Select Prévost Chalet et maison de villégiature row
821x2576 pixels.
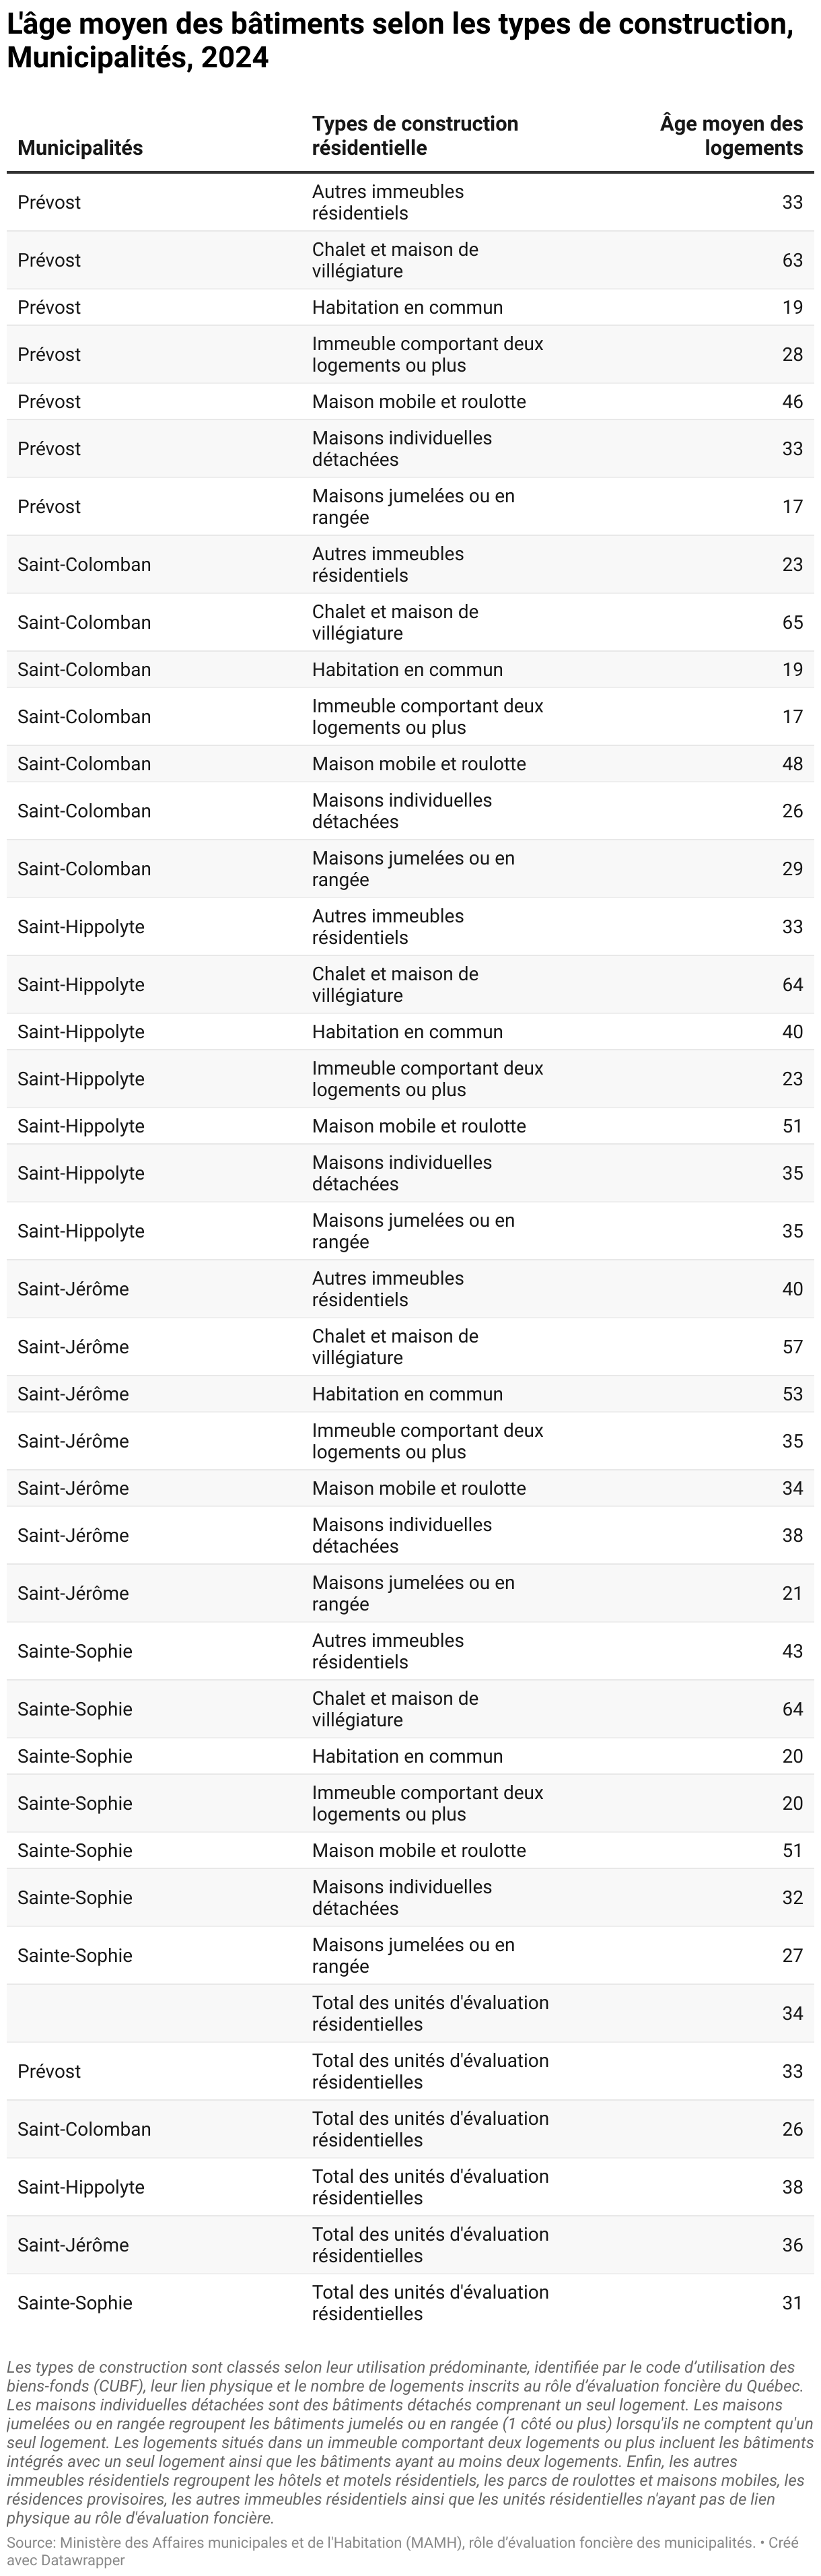(410, 260)
